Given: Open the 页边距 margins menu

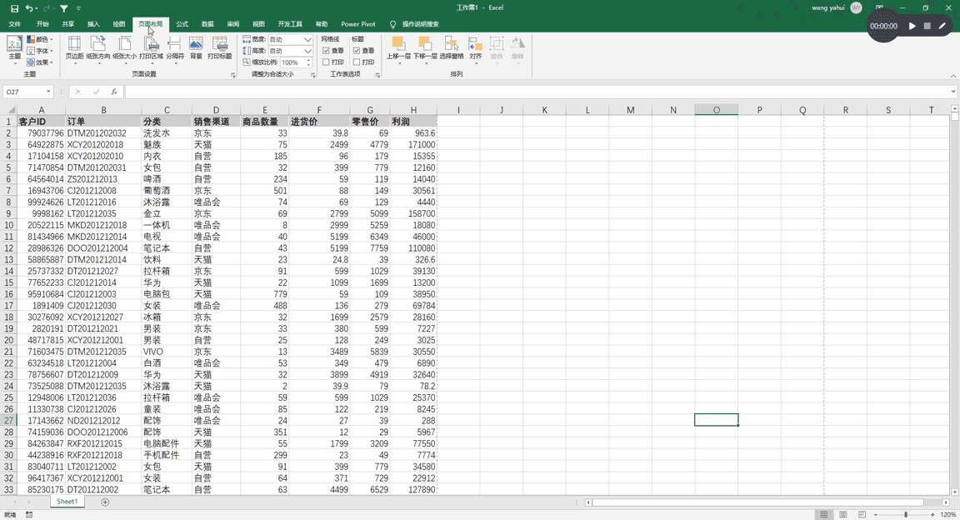Looking at the screenshot, I should point(74,50).
